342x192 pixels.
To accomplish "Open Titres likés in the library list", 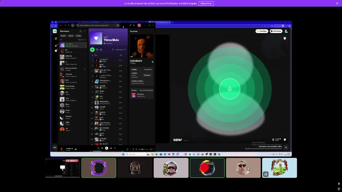I will (x=73, y=45).
